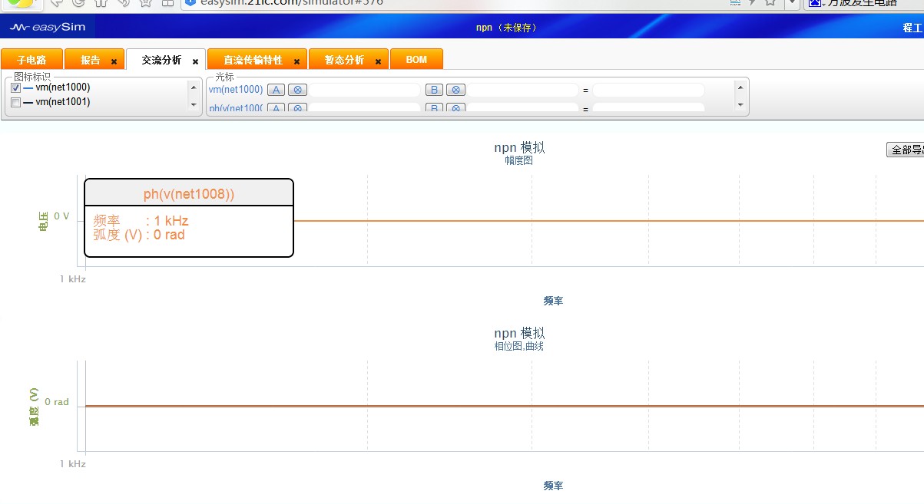Viewport: 924px width, 504px height.
Task: Click the 频率 label under amplitude chart
Action: pyautogui.click(x=553, y=301)
